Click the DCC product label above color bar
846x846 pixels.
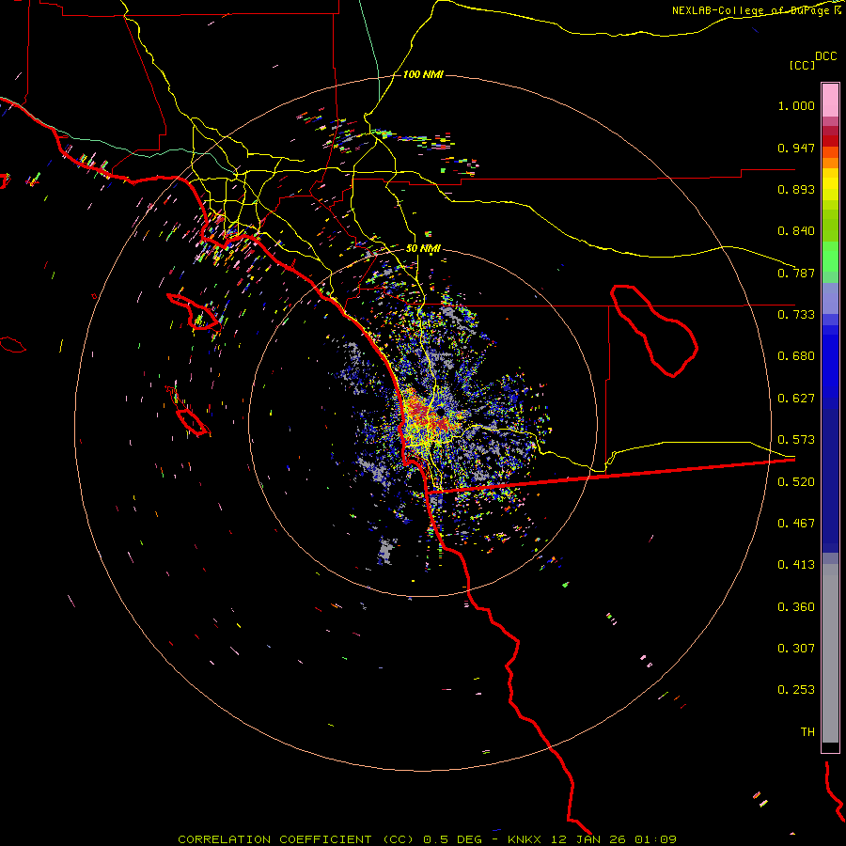point(825,56)
